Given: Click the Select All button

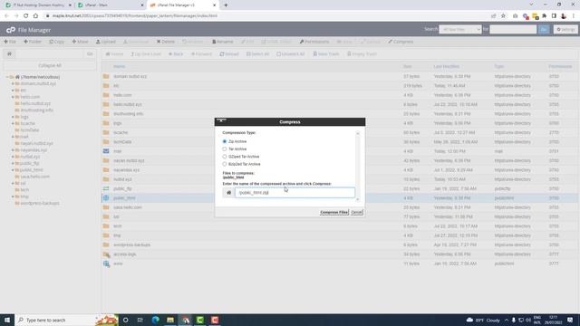Looking at the screenshot, I should pyautogui.click(x=257, y=54).
